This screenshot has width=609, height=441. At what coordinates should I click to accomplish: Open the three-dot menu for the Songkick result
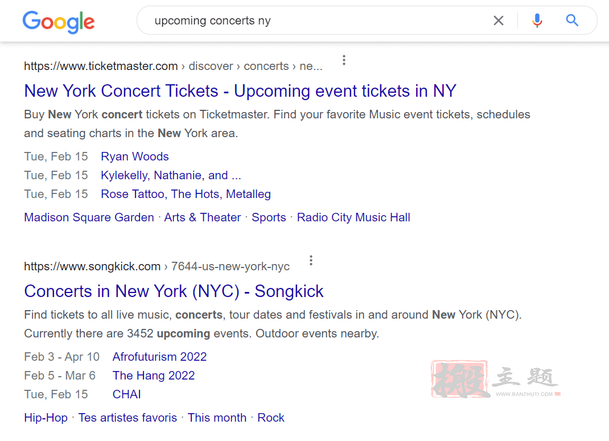point(311,261)
